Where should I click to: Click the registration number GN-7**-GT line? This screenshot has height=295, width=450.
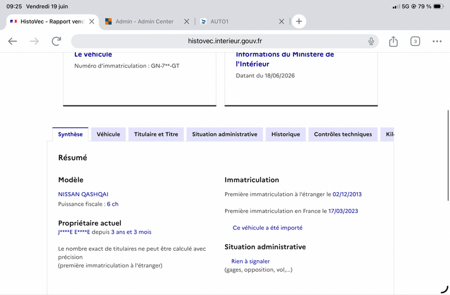point(127,66)
